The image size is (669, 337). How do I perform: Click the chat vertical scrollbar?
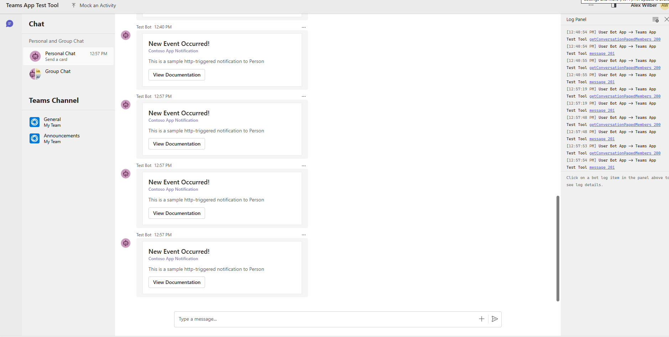[558, 248]
